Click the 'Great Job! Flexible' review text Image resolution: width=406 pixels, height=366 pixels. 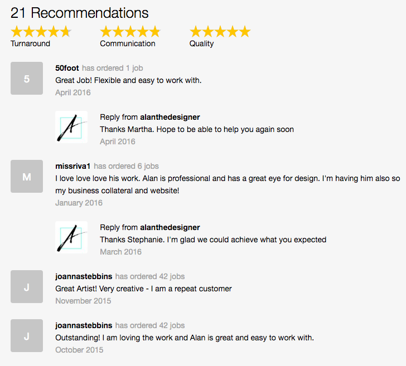click(x=128, y=80)
